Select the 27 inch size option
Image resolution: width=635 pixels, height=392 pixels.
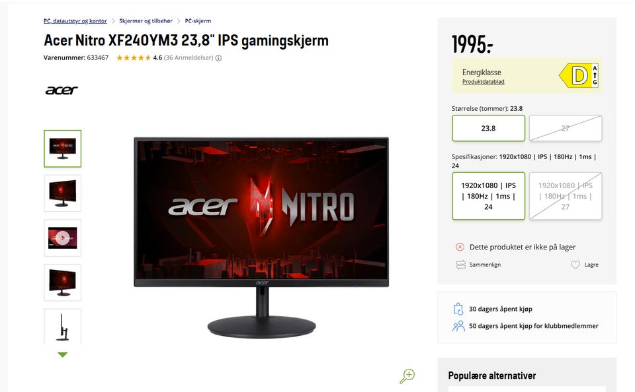[566, 128]
